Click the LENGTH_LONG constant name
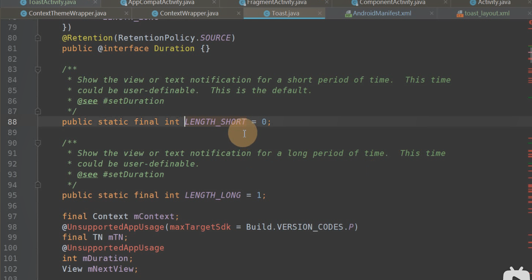 click(213, 195)
